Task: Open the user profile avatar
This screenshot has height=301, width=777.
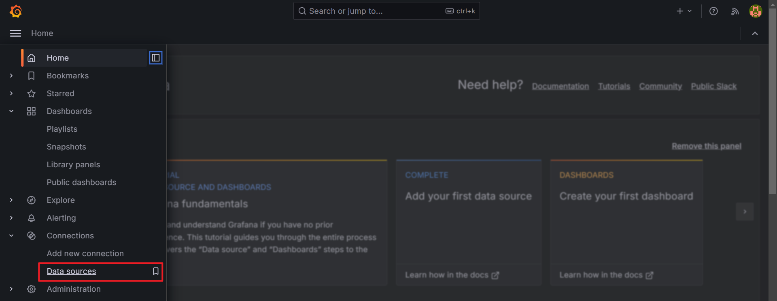Action: 756,11
